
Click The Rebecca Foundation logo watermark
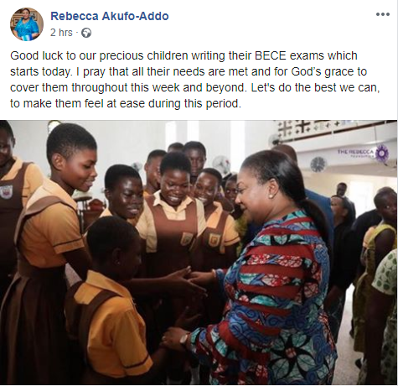coord(364,153)
